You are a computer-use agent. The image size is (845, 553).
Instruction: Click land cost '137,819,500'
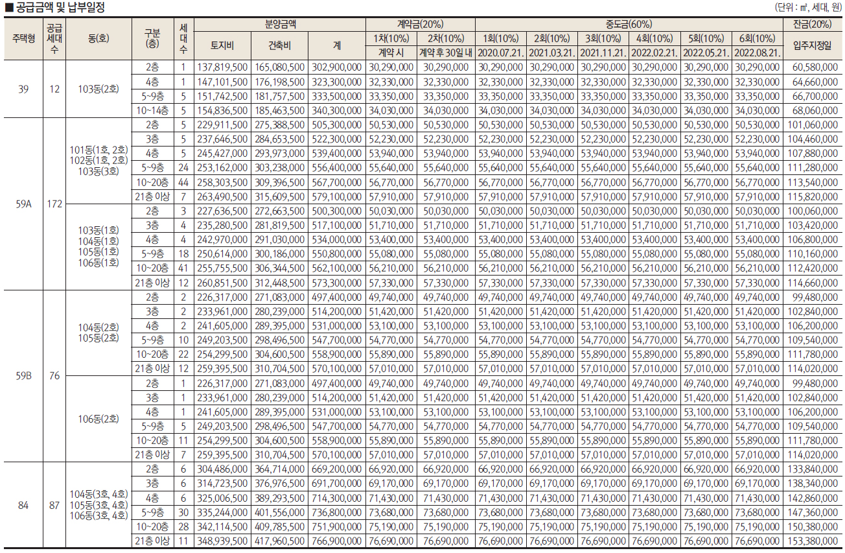[222, 67]
